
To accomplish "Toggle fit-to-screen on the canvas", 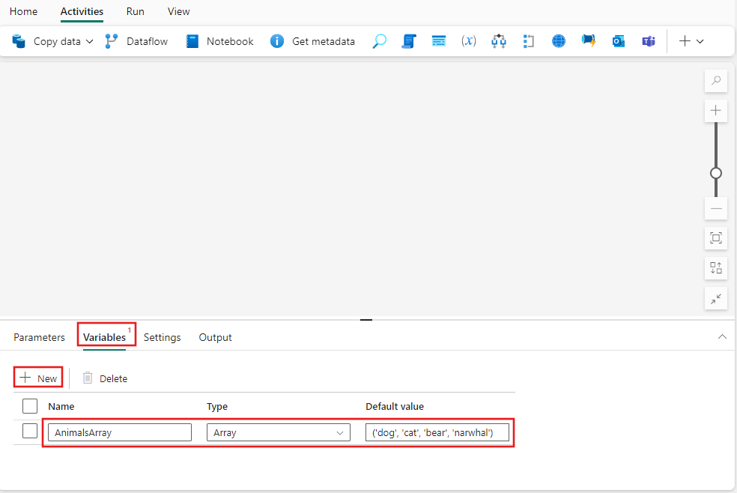I will point(715,238).
